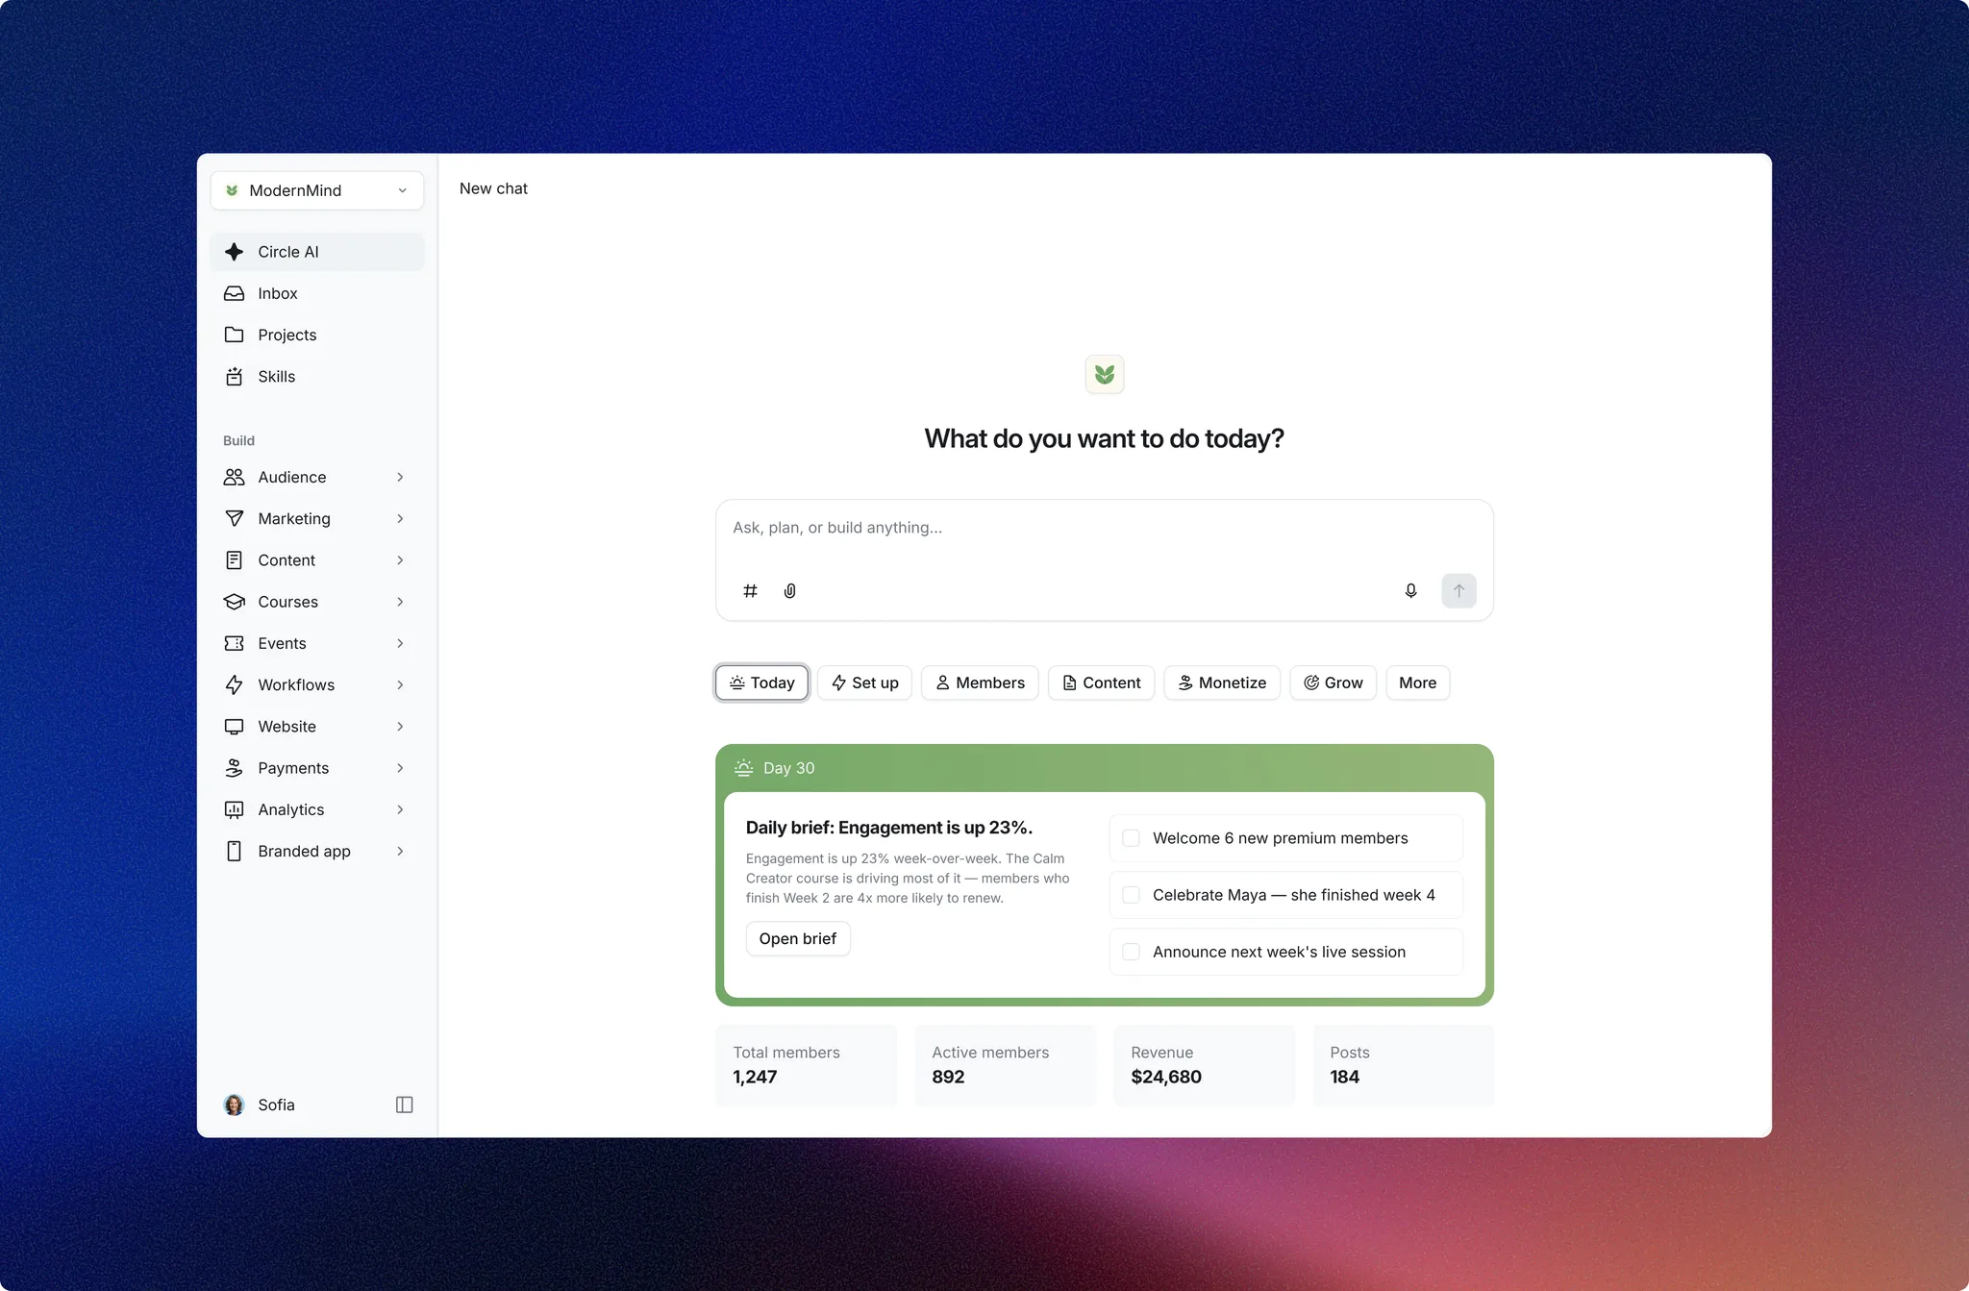Click the 'Build' section label
Screen dimensions: 1969x1291
pos(238,440)
